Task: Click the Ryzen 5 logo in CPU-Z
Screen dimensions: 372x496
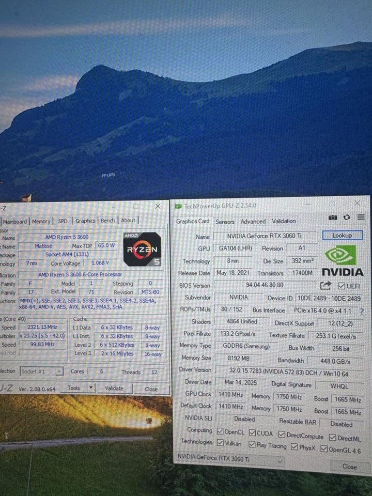Action: (142, 249)
